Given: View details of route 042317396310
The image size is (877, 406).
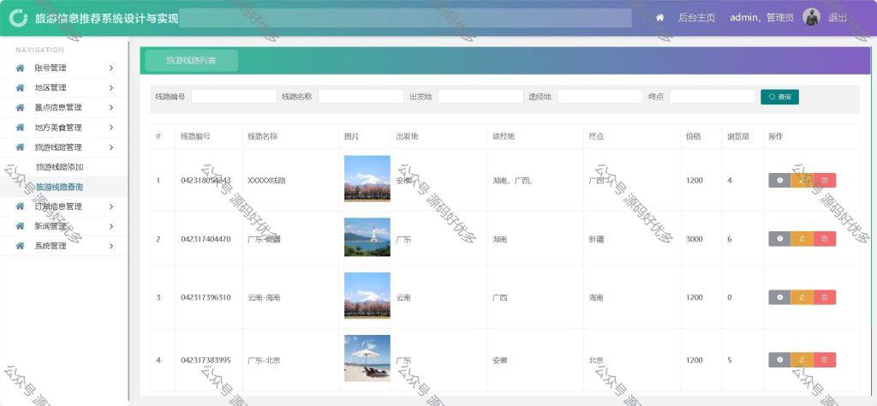Looking at the screenshot, I should pyautogui.click(x=779, y=297).
